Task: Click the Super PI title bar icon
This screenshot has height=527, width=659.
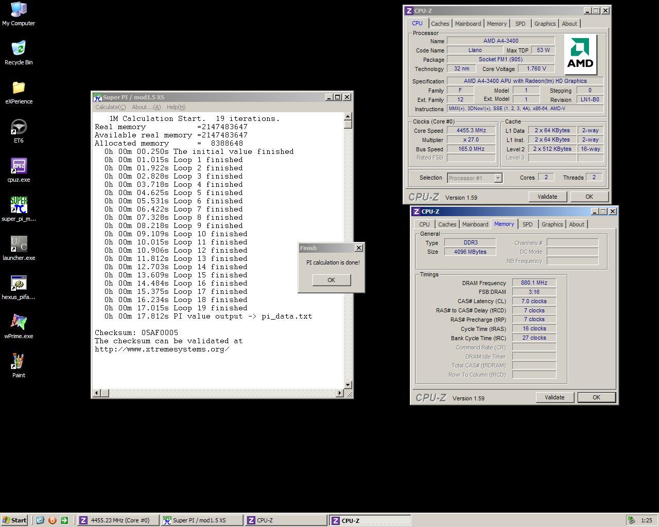Action: 97,97
